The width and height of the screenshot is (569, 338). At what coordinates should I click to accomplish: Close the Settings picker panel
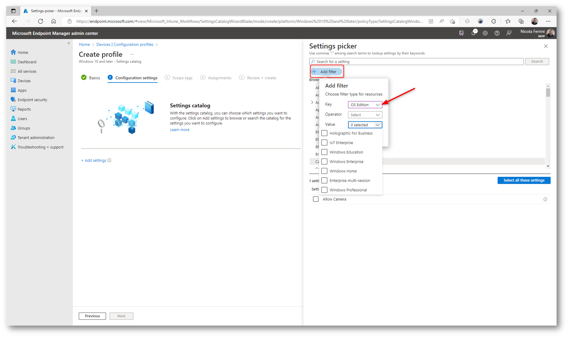(546, 46)
